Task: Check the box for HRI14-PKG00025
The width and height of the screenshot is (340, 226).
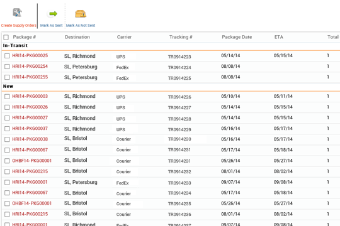Action: click(x=7, y=56)
